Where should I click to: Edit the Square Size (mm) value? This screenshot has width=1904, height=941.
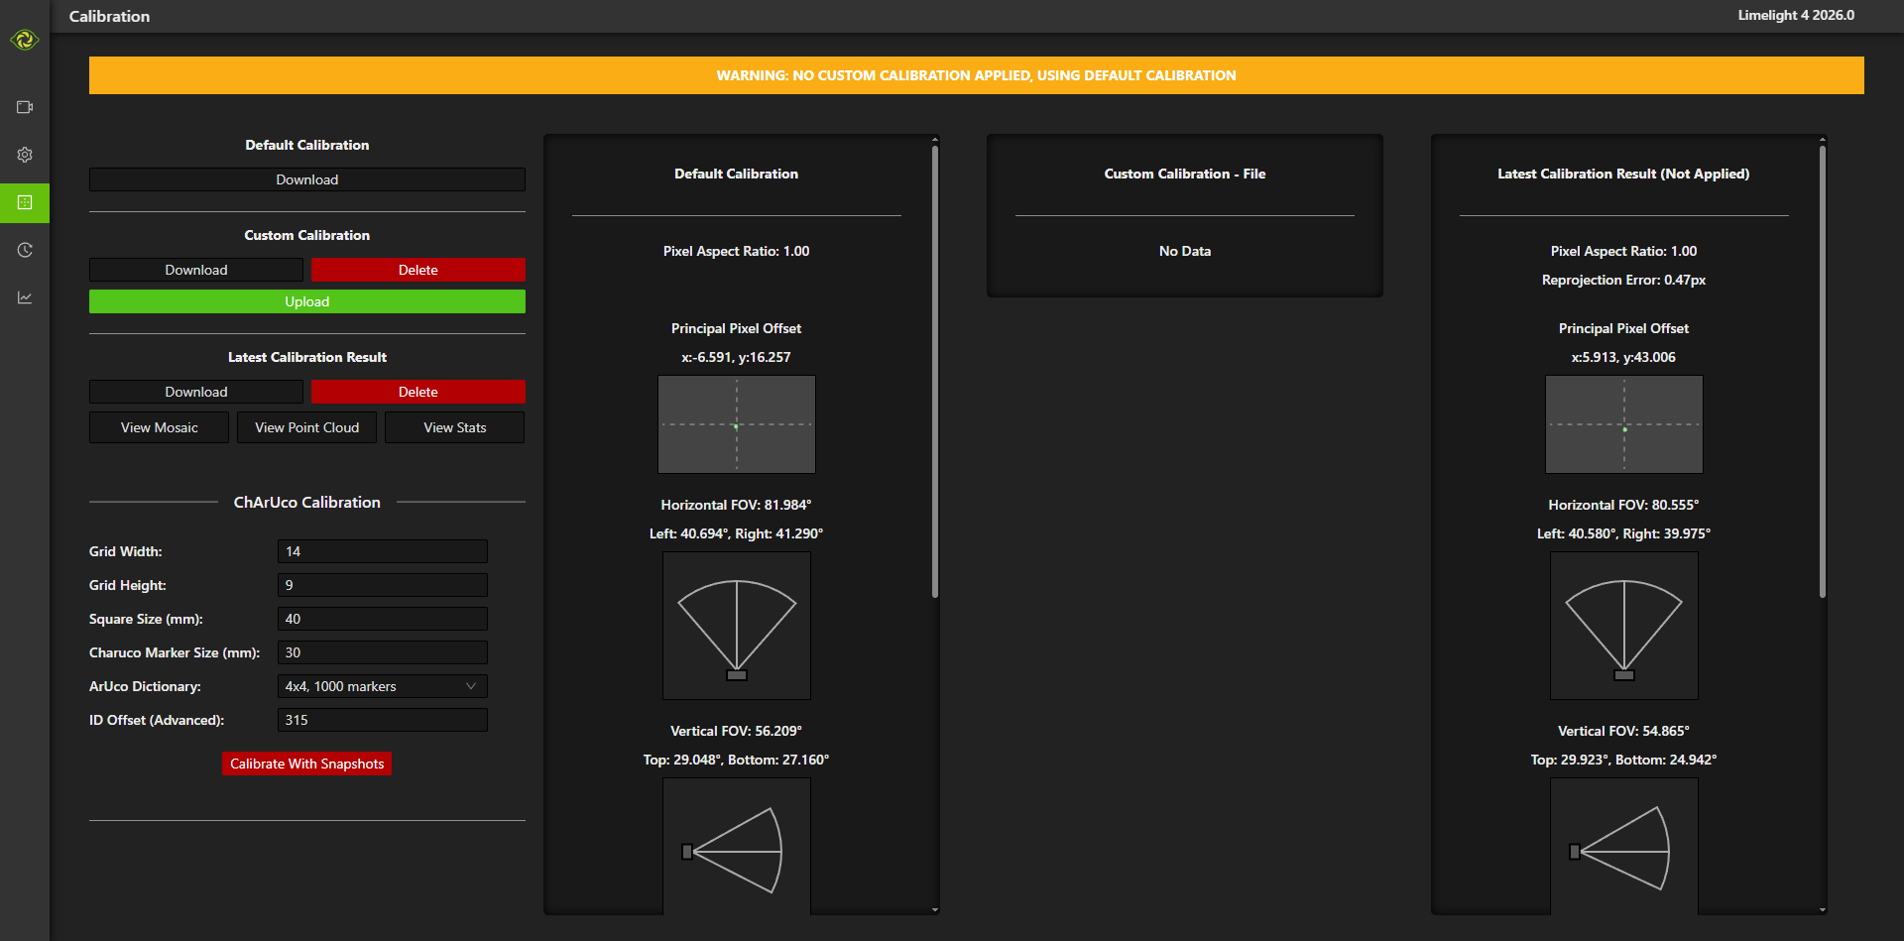(382, 618)
